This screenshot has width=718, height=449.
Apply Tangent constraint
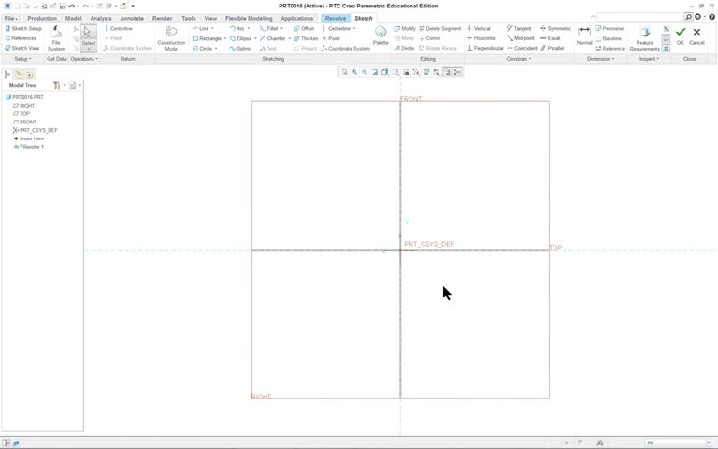pyautogui.click(x=519, y=28)
